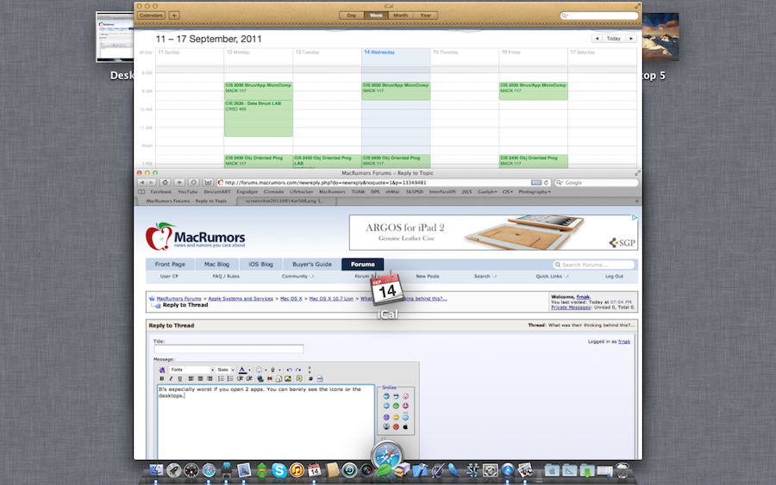Apply italic formatting in the message editor

pyautogui.click(x=170, y=379)
